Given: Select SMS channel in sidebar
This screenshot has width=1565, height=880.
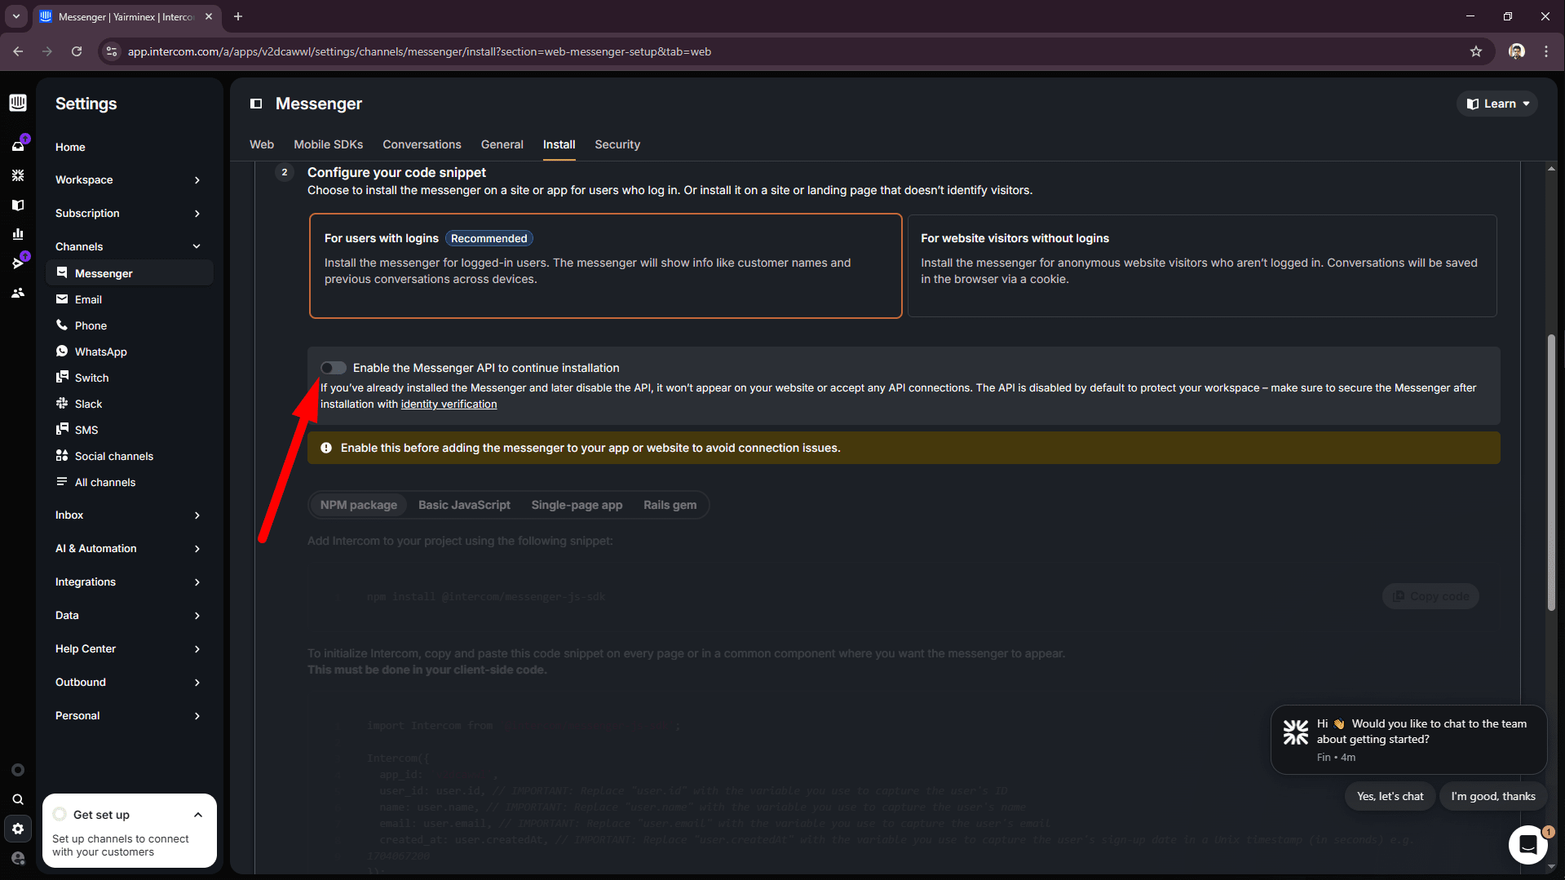Looking at the screenshot, I should [130, 430].
